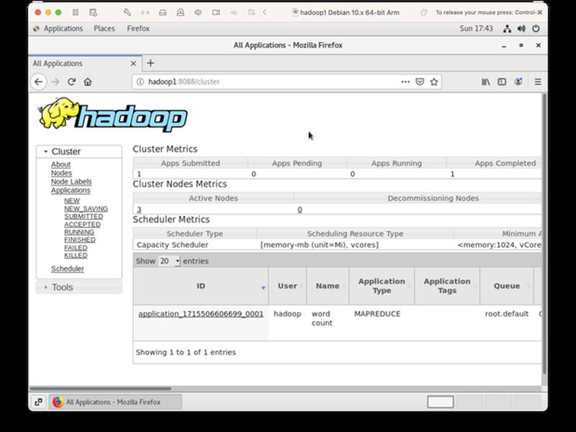
Task: Sort the table by Application Tags column
Action: pyautogui.click(x=447, y=286)
